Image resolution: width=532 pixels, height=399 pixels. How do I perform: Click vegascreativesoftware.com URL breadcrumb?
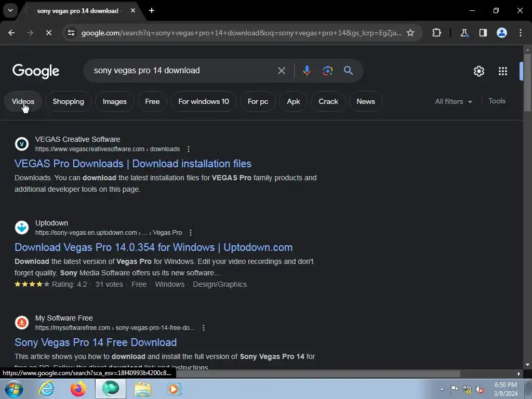[x=108, y=149]
